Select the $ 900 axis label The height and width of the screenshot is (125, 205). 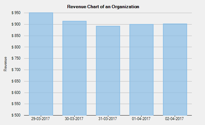pyautogui.click(x=16, y=24)
